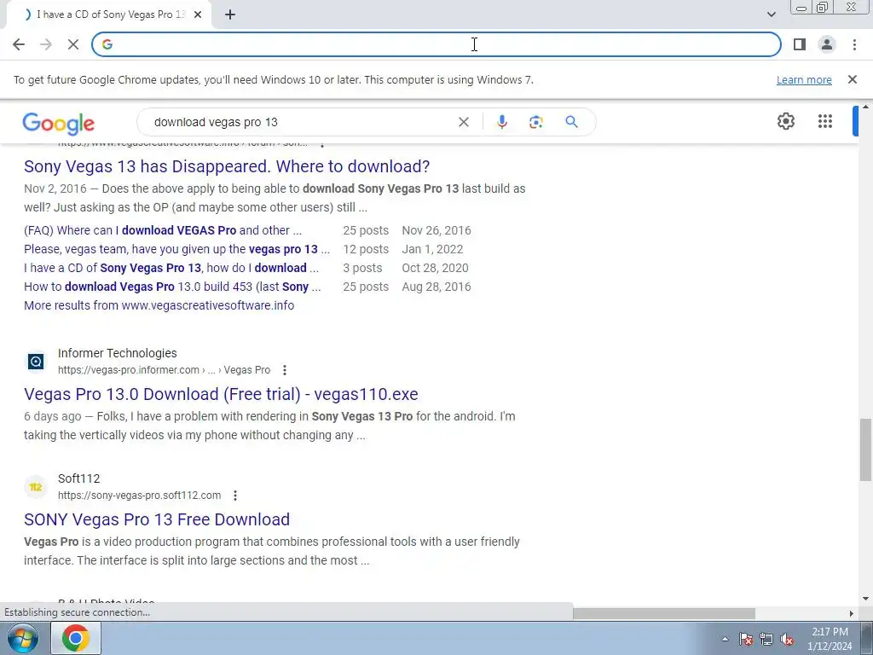Open network status tray icon

[x=766, y=639]
